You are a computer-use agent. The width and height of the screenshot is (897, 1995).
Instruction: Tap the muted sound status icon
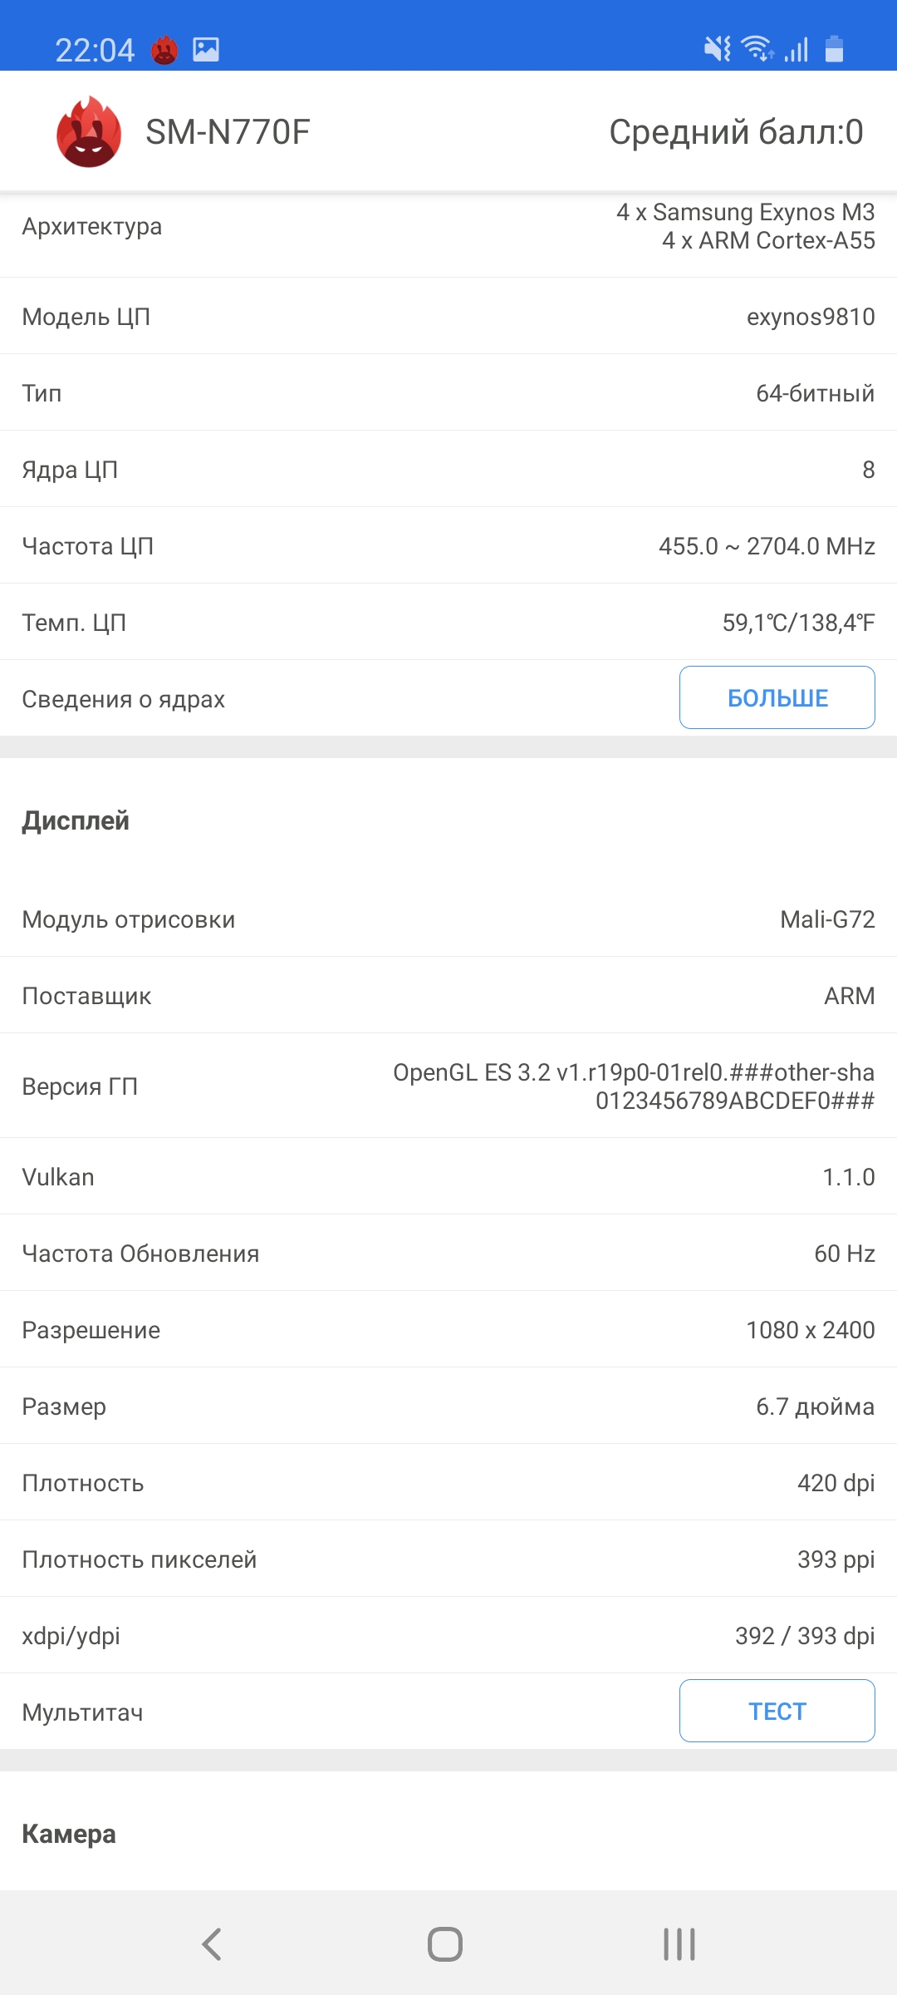click(718, 49)
